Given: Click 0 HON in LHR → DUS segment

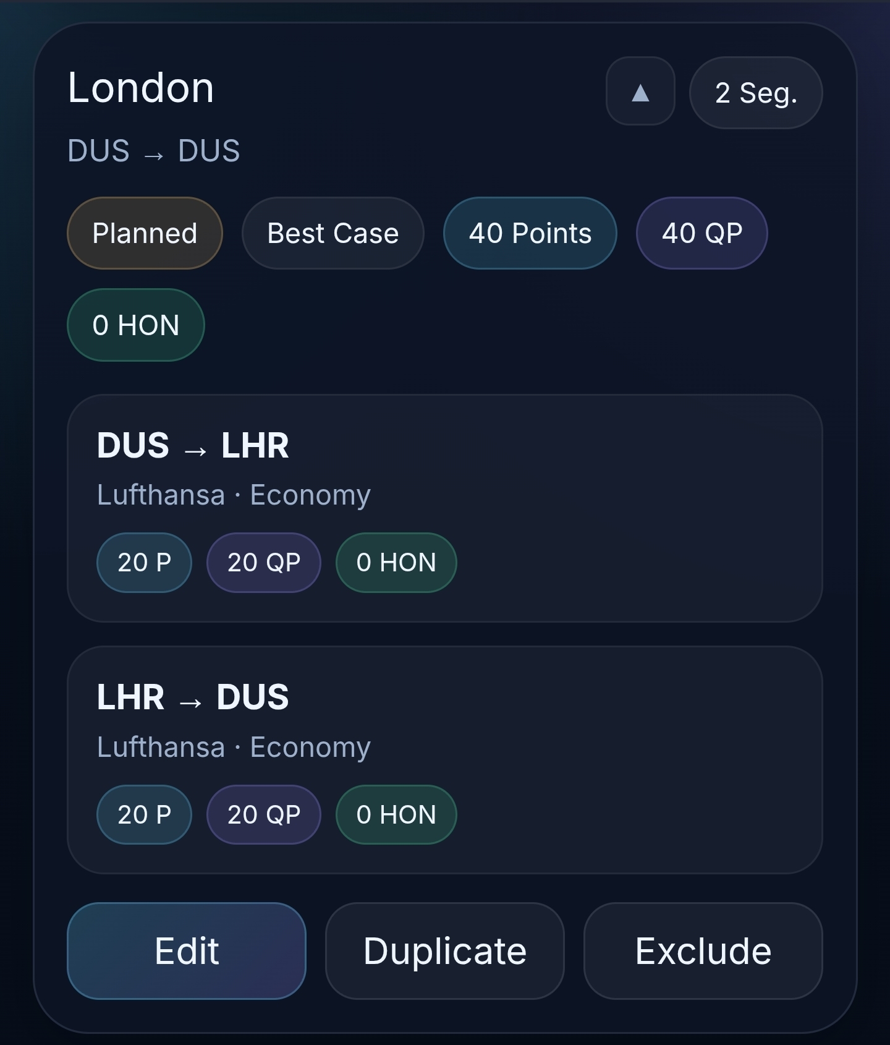Looking at the screenshot, I should pyautogui.click(x=396, y=814).
